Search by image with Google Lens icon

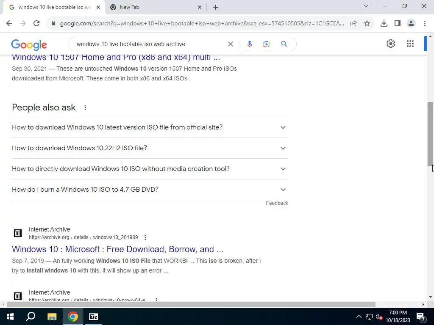266,44
